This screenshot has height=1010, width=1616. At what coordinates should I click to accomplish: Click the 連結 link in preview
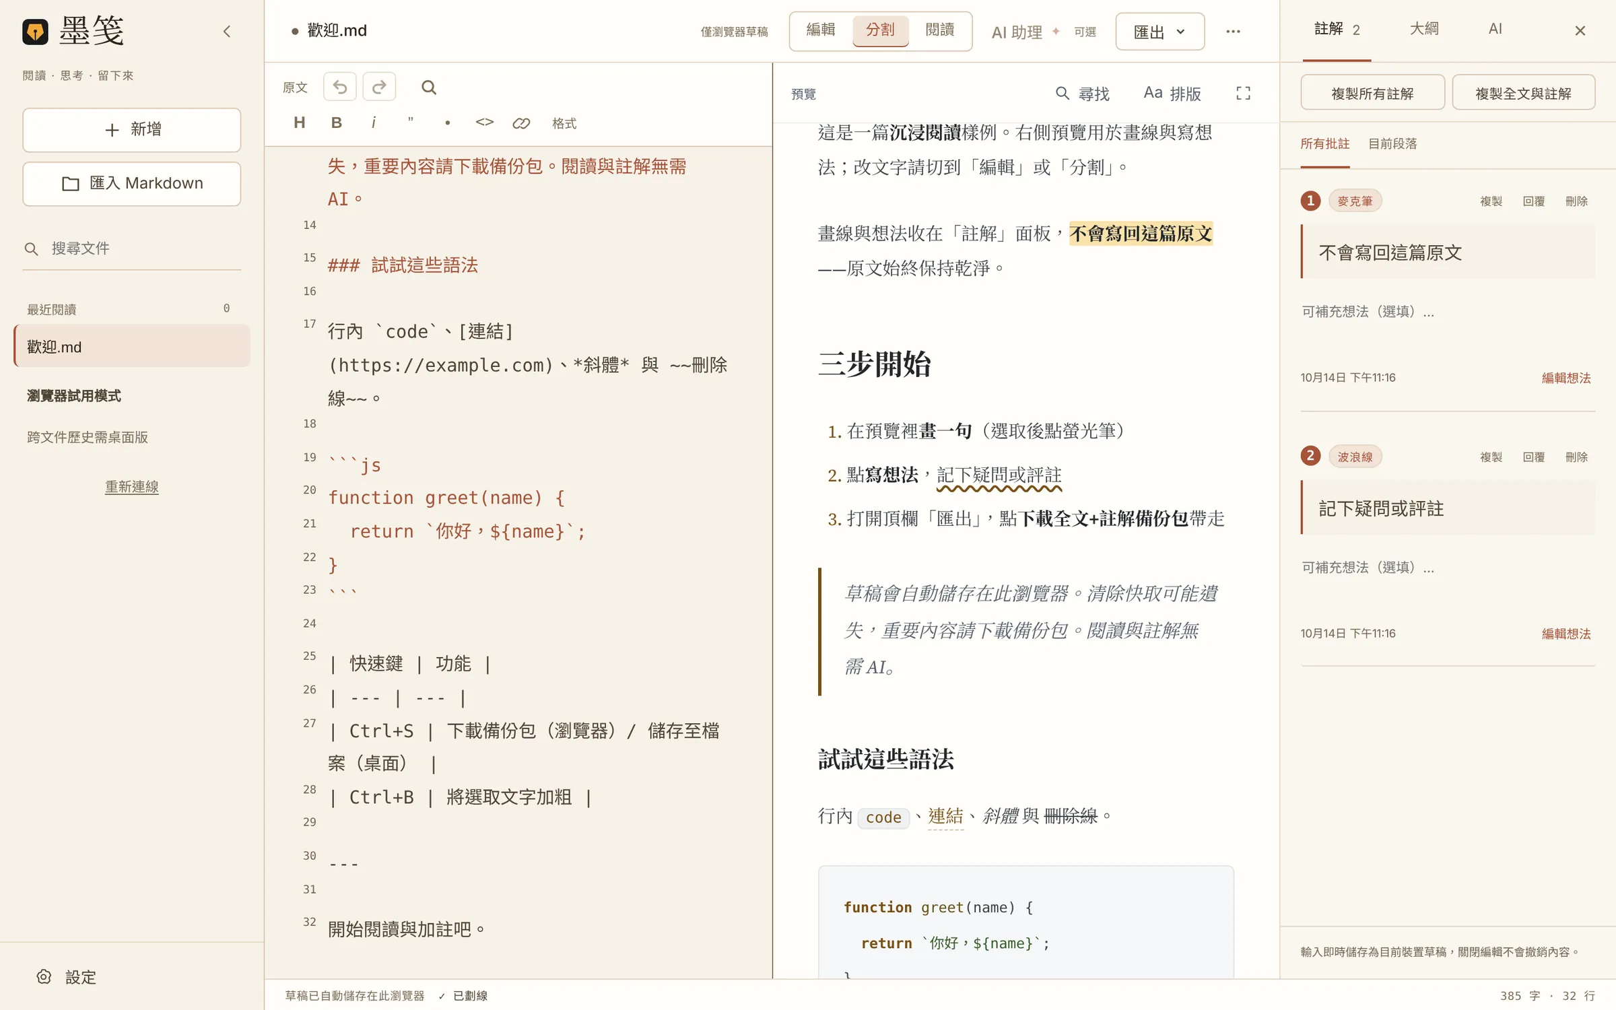pyautogui.click(x=945, y=816)
